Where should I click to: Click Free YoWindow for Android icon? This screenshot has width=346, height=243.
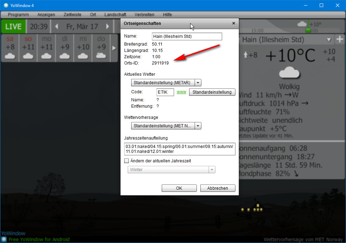pyautogui.click(x=4, y=239)
